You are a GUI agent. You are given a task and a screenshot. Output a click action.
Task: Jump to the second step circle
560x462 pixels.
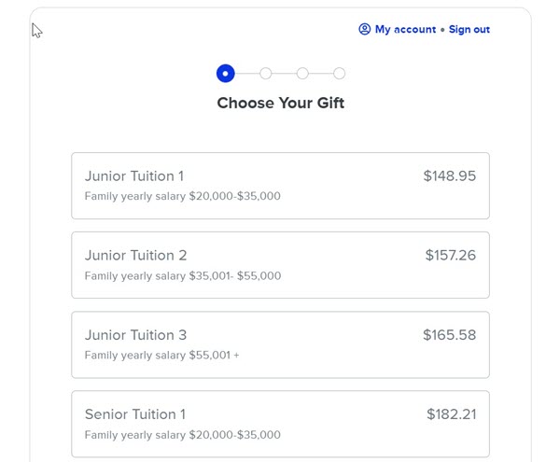266,73
